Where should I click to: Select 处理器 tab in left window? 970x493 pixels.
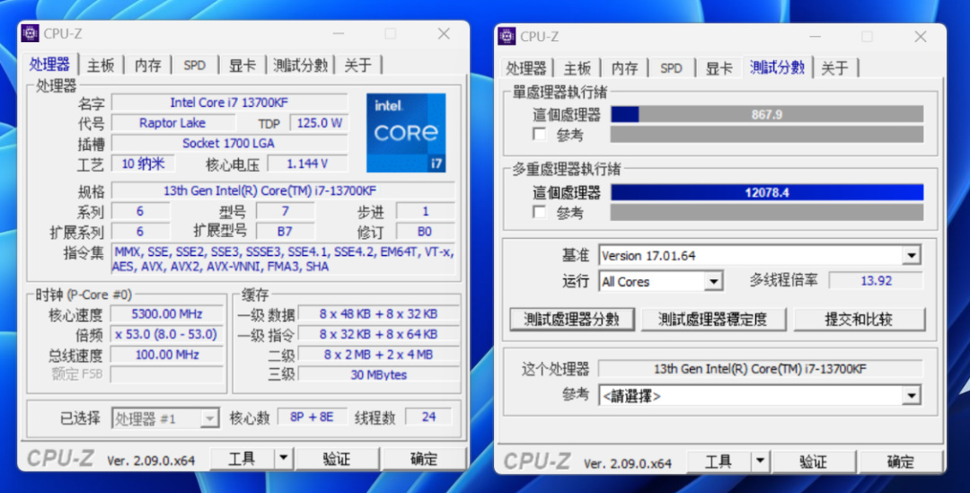coord(49,65)
